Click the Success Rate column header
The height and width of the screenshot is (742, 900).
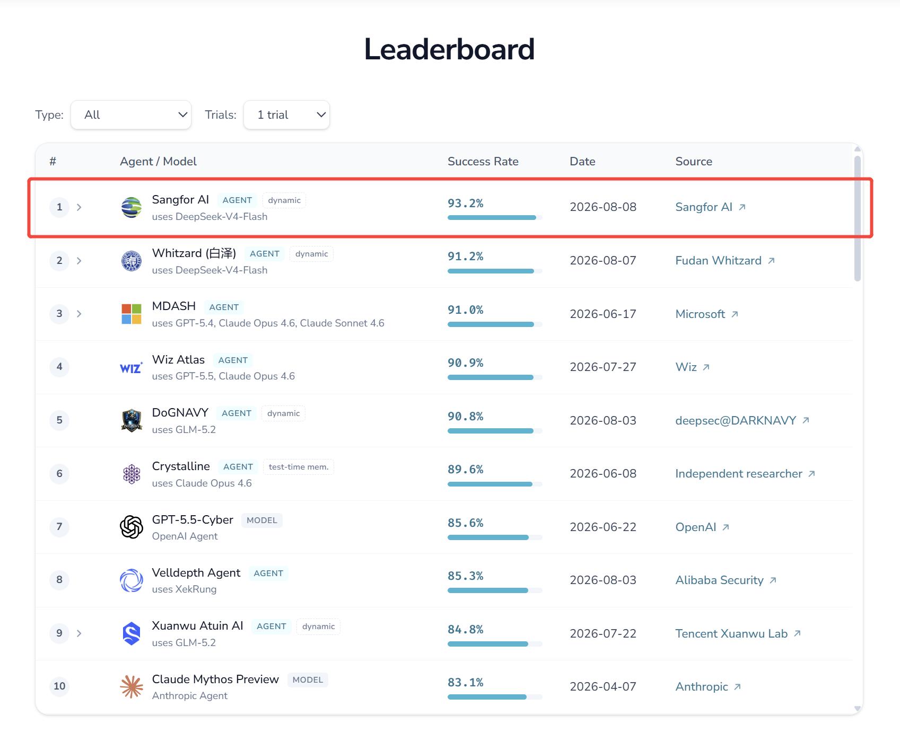coord(483,161)
